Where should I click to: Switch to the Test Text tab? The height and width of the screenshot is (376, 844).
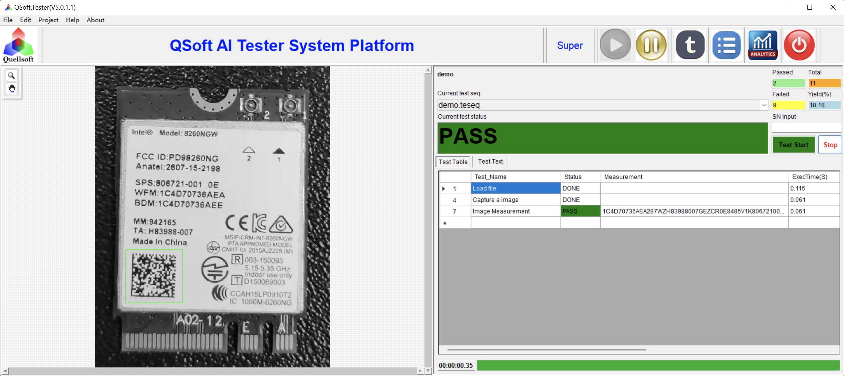[x=490, y=161]
